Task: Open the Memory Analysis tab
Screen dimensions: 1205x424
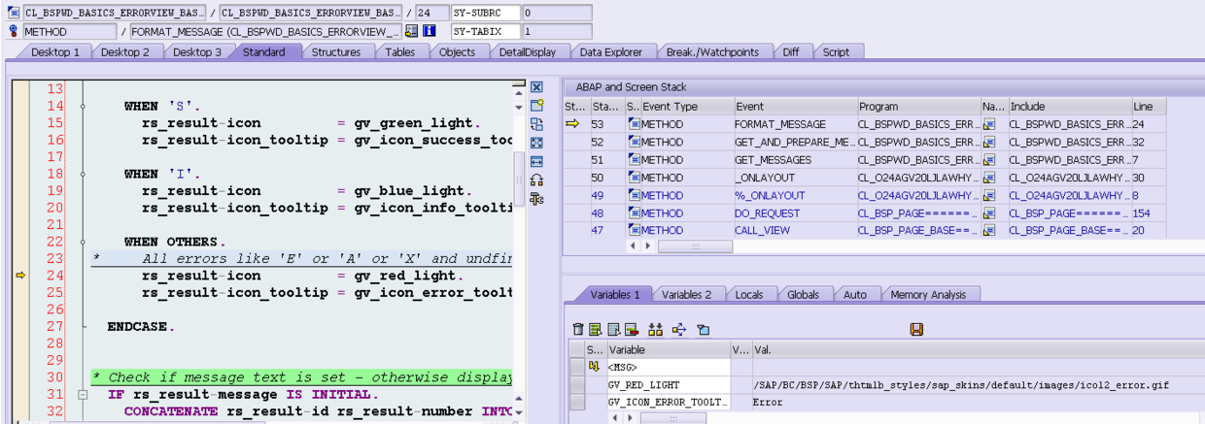Action: point(928,294)
